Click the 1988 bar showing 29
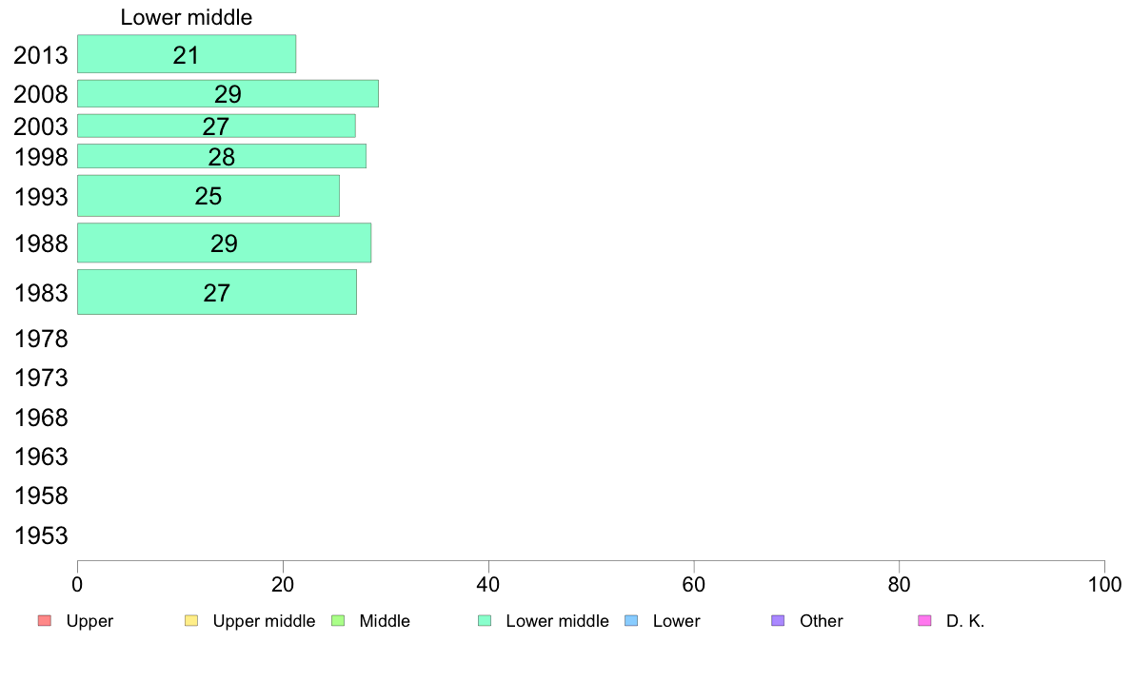The image size is (1131, 700). (x=225, y=243)
